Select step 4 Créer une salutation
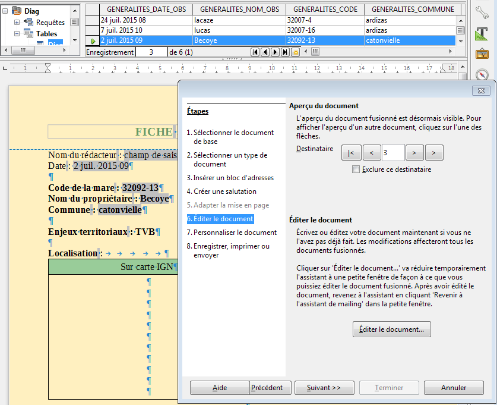The width and height of the screenshot is (497, 405). [x=221, y=191]
